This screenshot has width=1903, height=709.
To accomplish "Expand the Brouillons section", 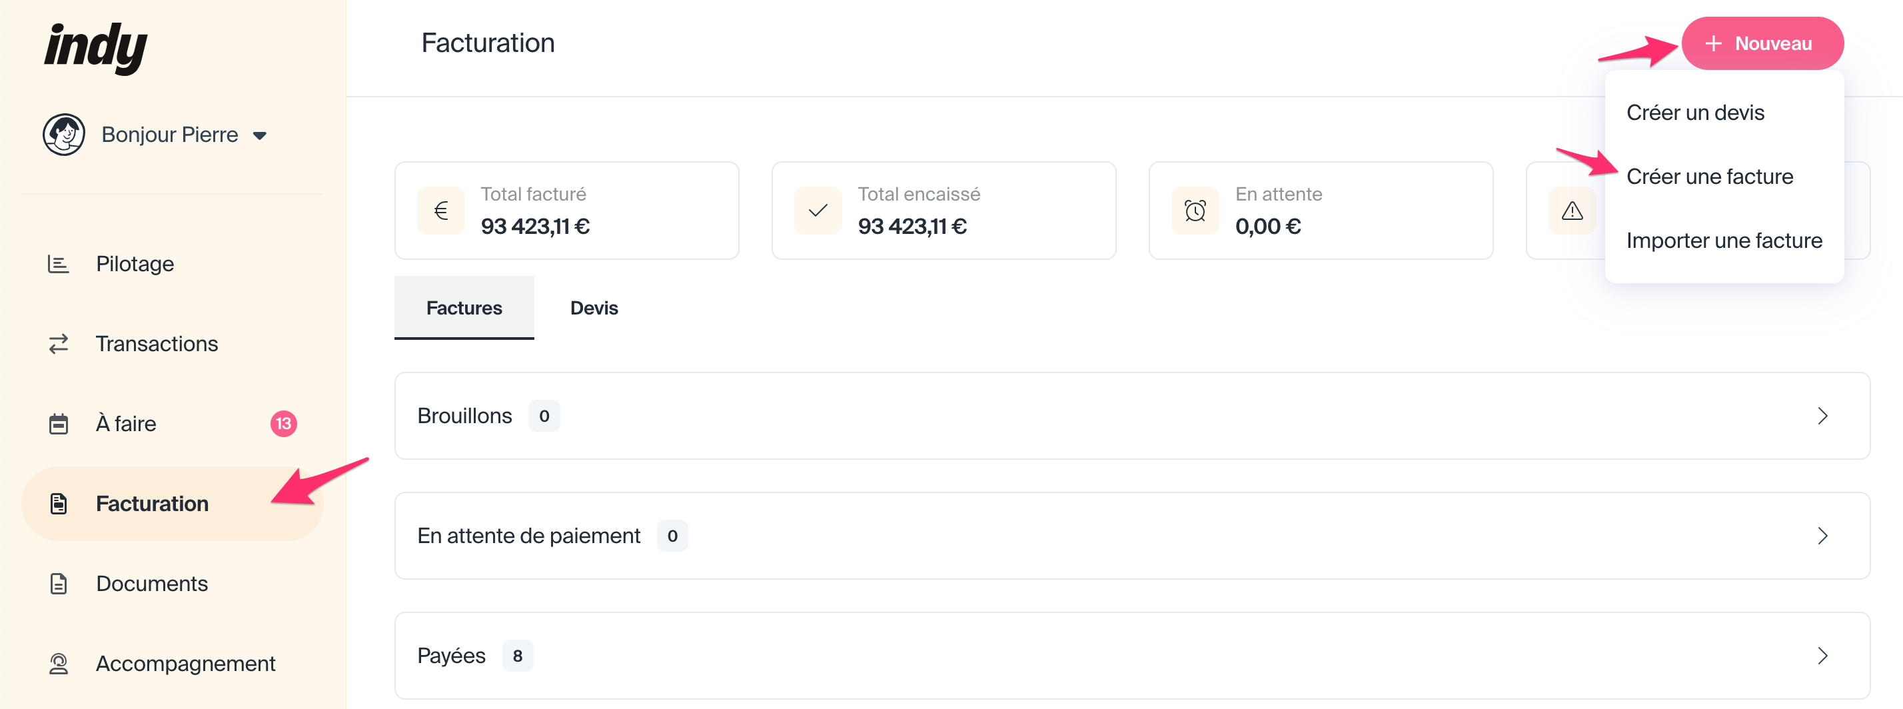I will click(x=1822, y=416).
